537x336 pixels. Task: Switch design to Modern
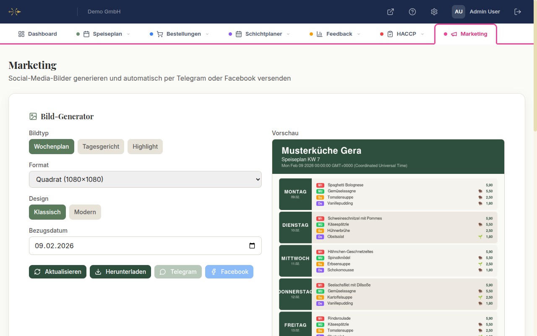[85, 212]
